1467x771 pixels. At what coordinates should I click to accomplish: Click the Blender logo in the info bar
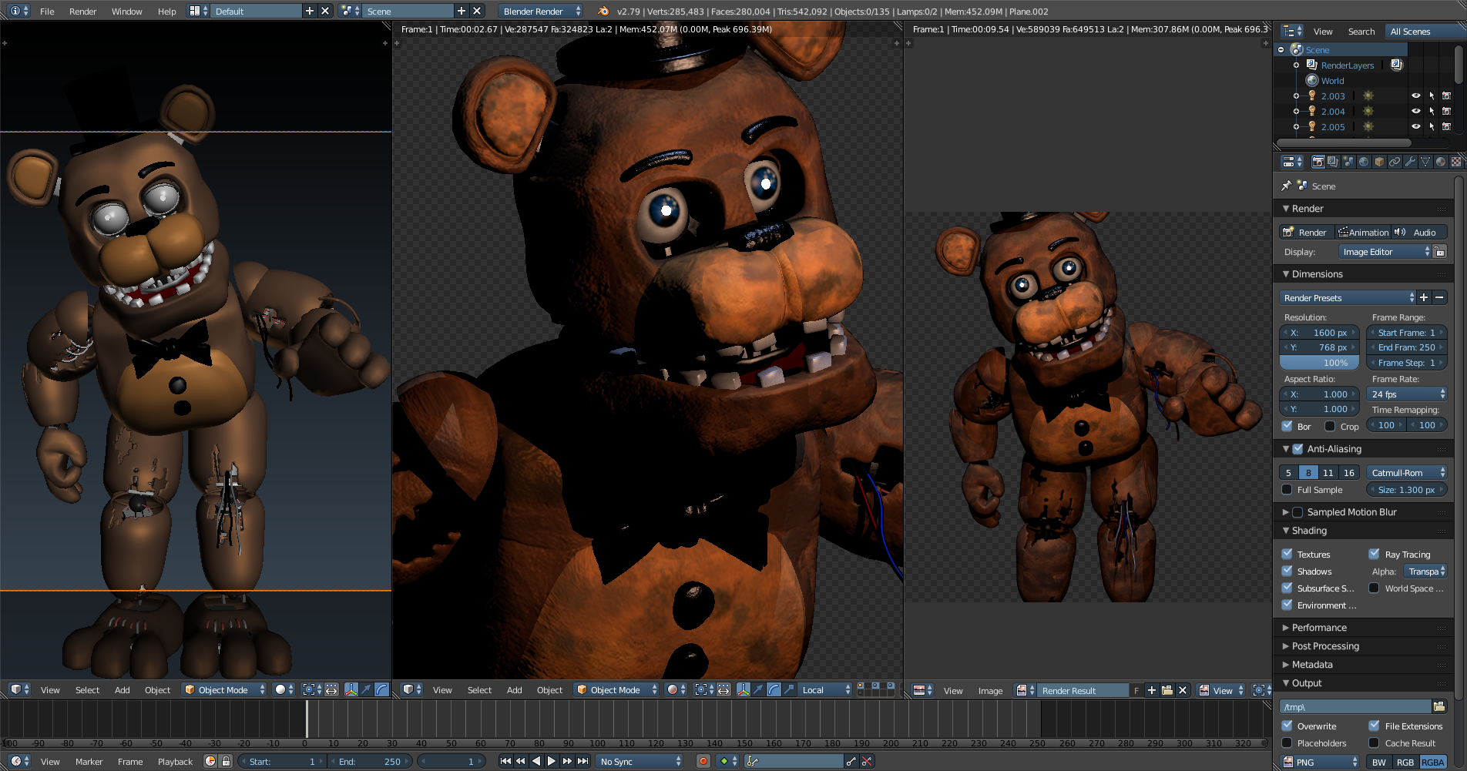(603, 11)
